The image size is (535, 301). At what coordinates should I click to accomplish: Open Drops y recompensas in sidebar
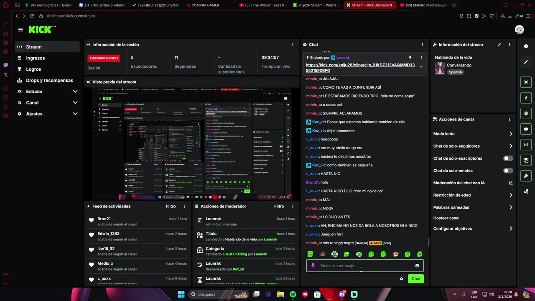47,80
